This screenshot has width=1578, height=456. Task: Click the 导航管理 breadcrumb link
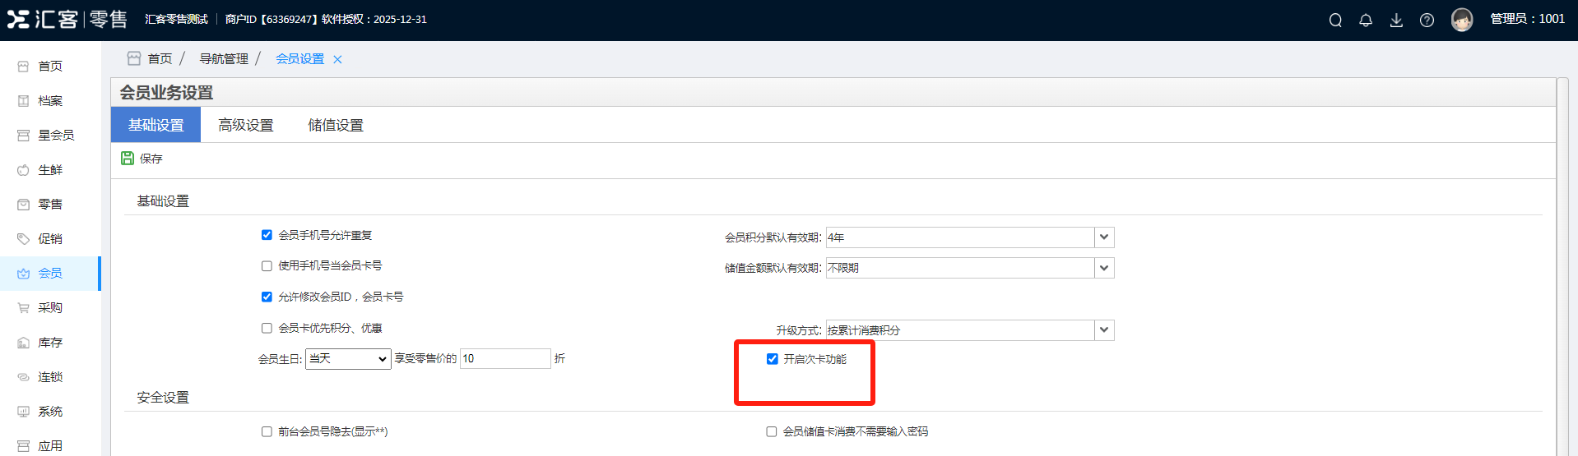point(224,59)
